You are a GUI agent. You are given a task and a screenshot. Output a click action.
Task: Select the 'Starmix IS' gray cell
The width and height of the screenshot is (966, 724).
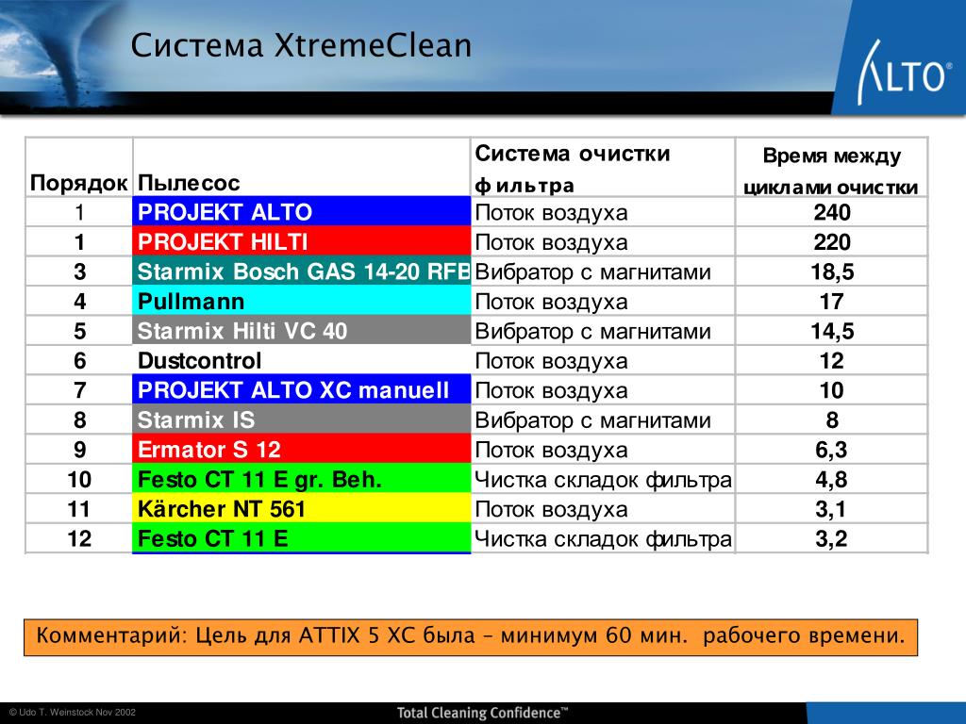coord(302,420)
